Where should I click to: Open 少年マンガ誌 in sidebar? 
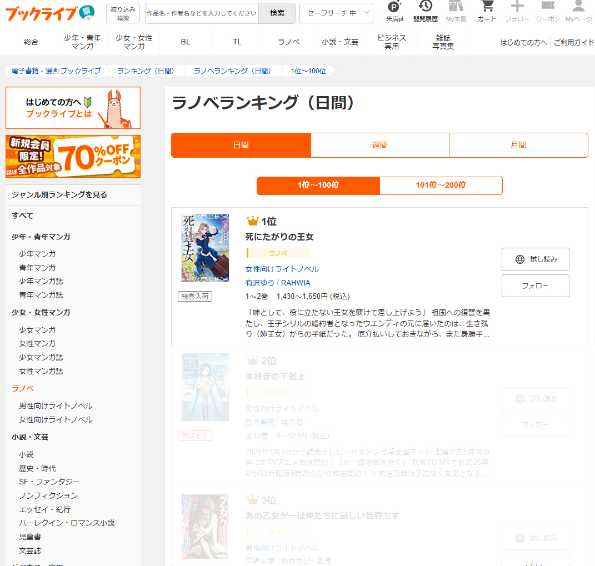click(41, 282)
